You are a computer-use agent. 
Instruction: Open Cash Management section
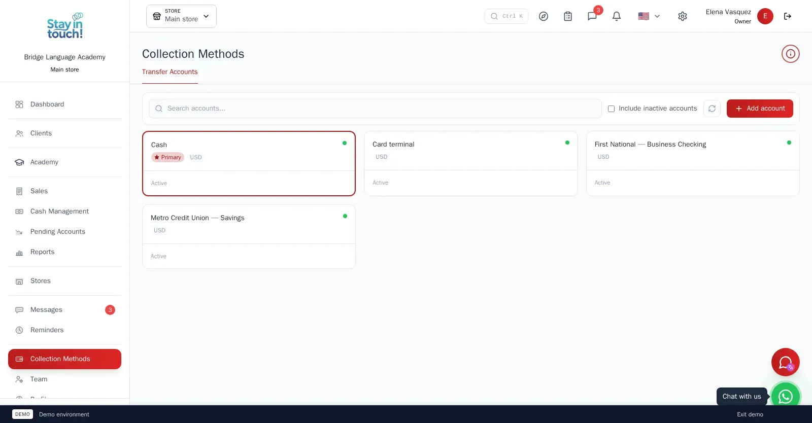click(x=65, y=211)
